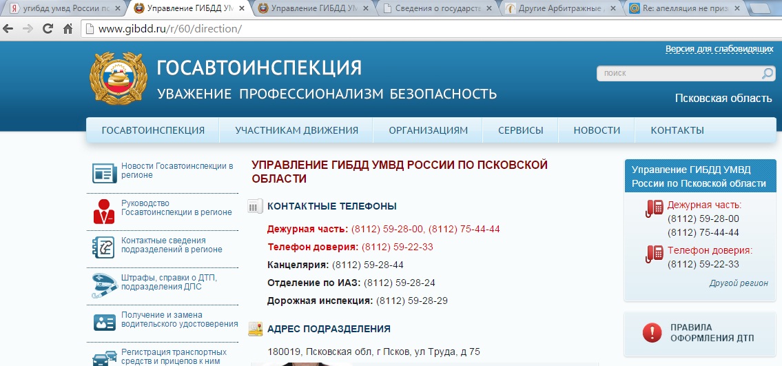The image size is (782, 366).
Task: Click the red person icon for Руководство
Action: coord(104,211)
